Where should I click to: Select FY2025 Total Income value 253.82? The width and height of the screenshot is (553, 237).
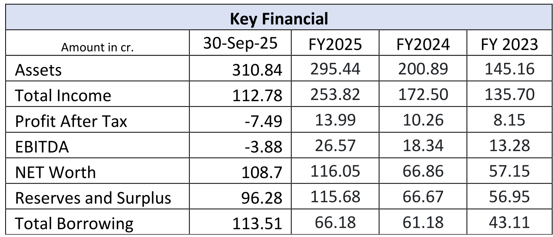click(x=335, y=95)
